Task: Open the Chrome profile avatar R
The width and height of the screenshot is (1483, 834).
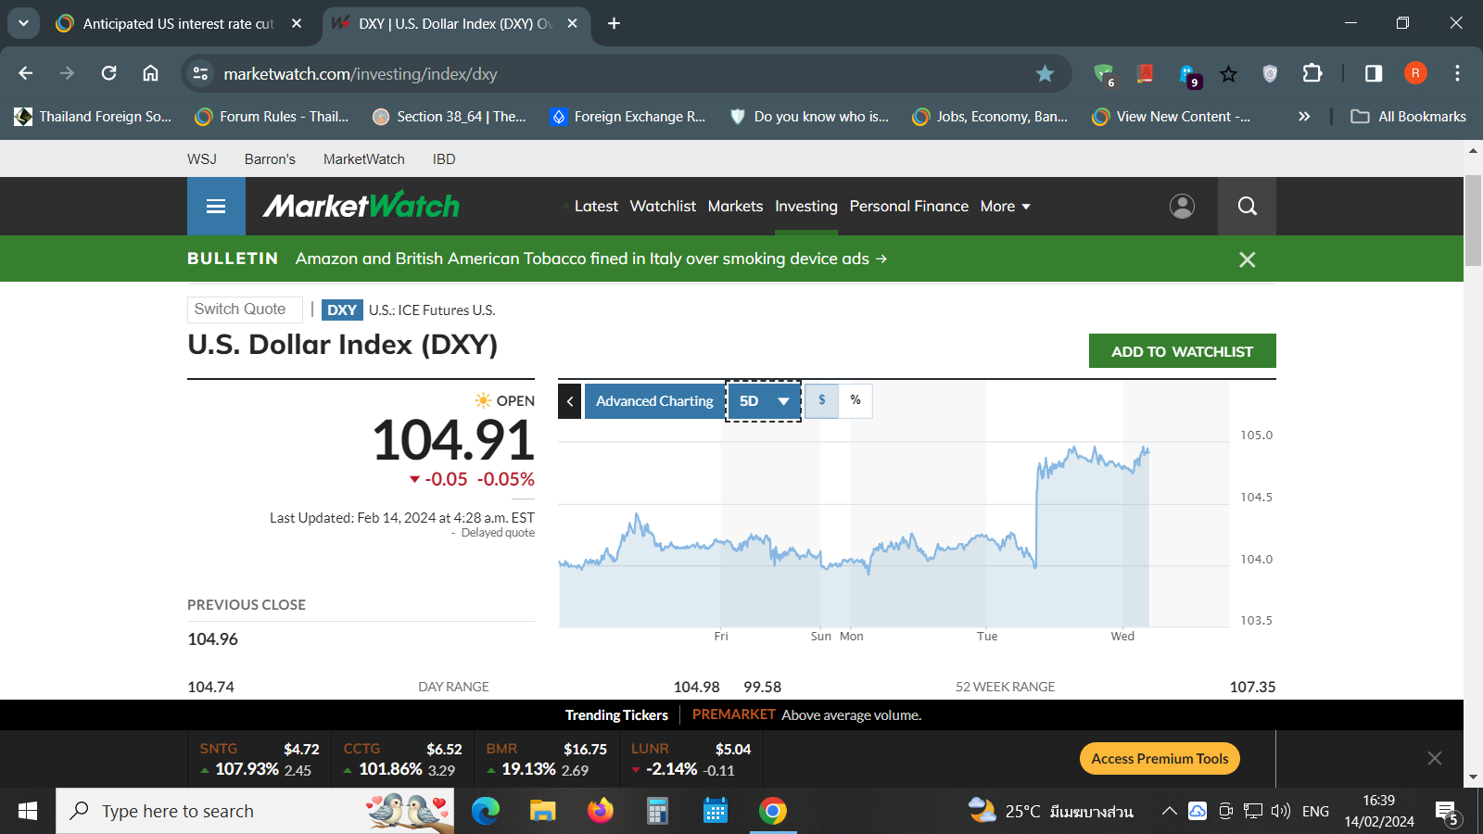Action: click(1415, 73)
